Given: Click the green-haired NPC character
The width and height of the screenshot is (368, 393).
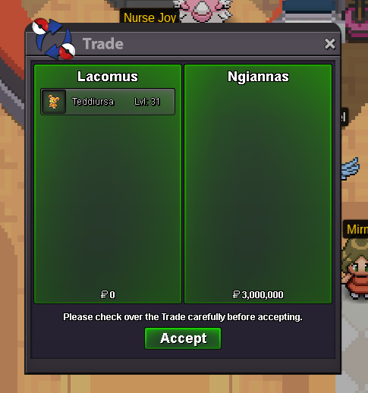Looking at the screenshot, I should coord(355,269).
